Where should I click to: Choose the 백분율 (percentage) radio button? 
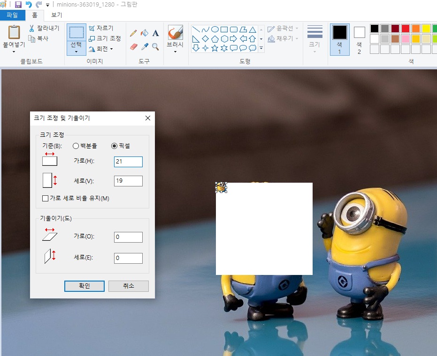[84, 146]
